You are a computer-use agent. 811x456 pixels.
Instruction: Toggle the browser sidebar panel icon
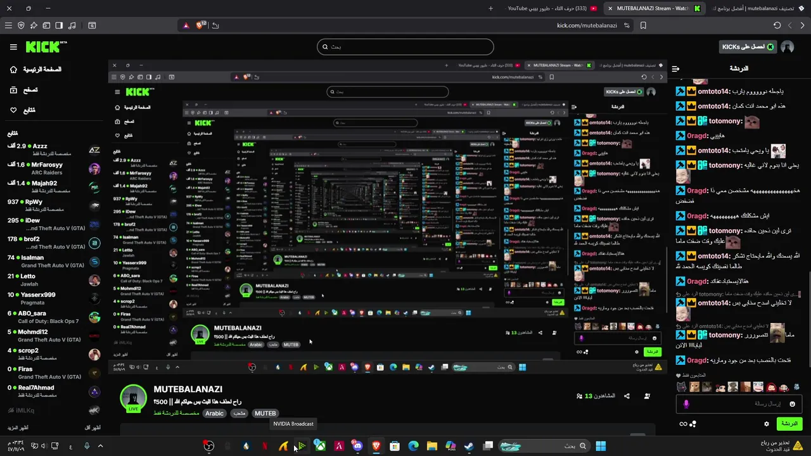[59, 25]
